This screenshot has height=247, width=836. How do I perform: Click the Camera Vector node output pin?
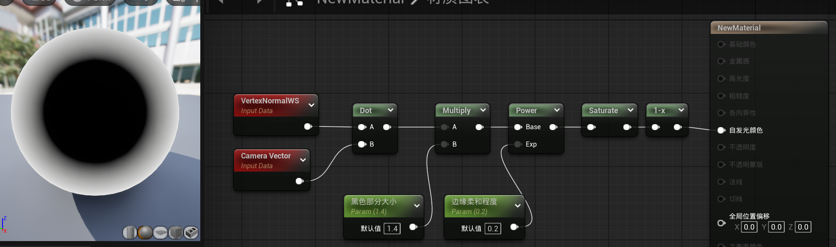[x=299, y=181]
